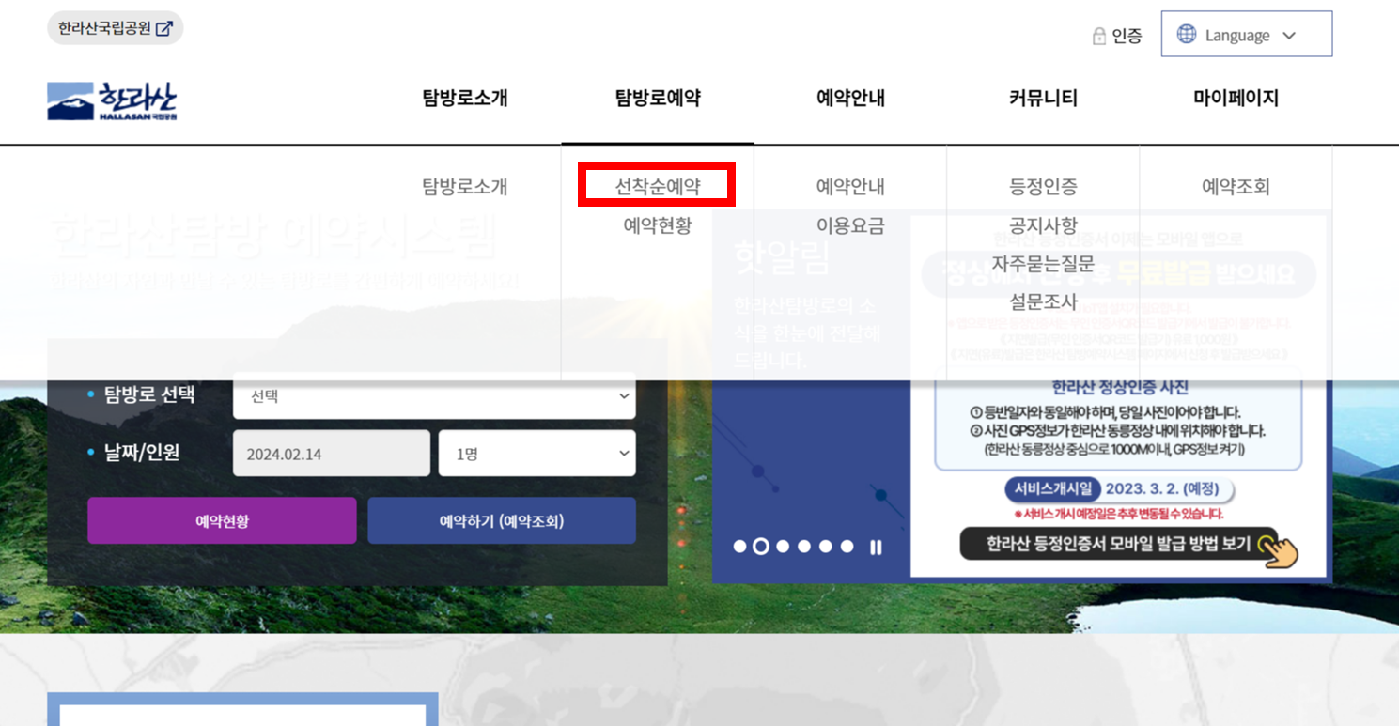Select the 탐방로소개 submenu item
The height and width of the screenshot is (726, 1399).
(465, 187)
